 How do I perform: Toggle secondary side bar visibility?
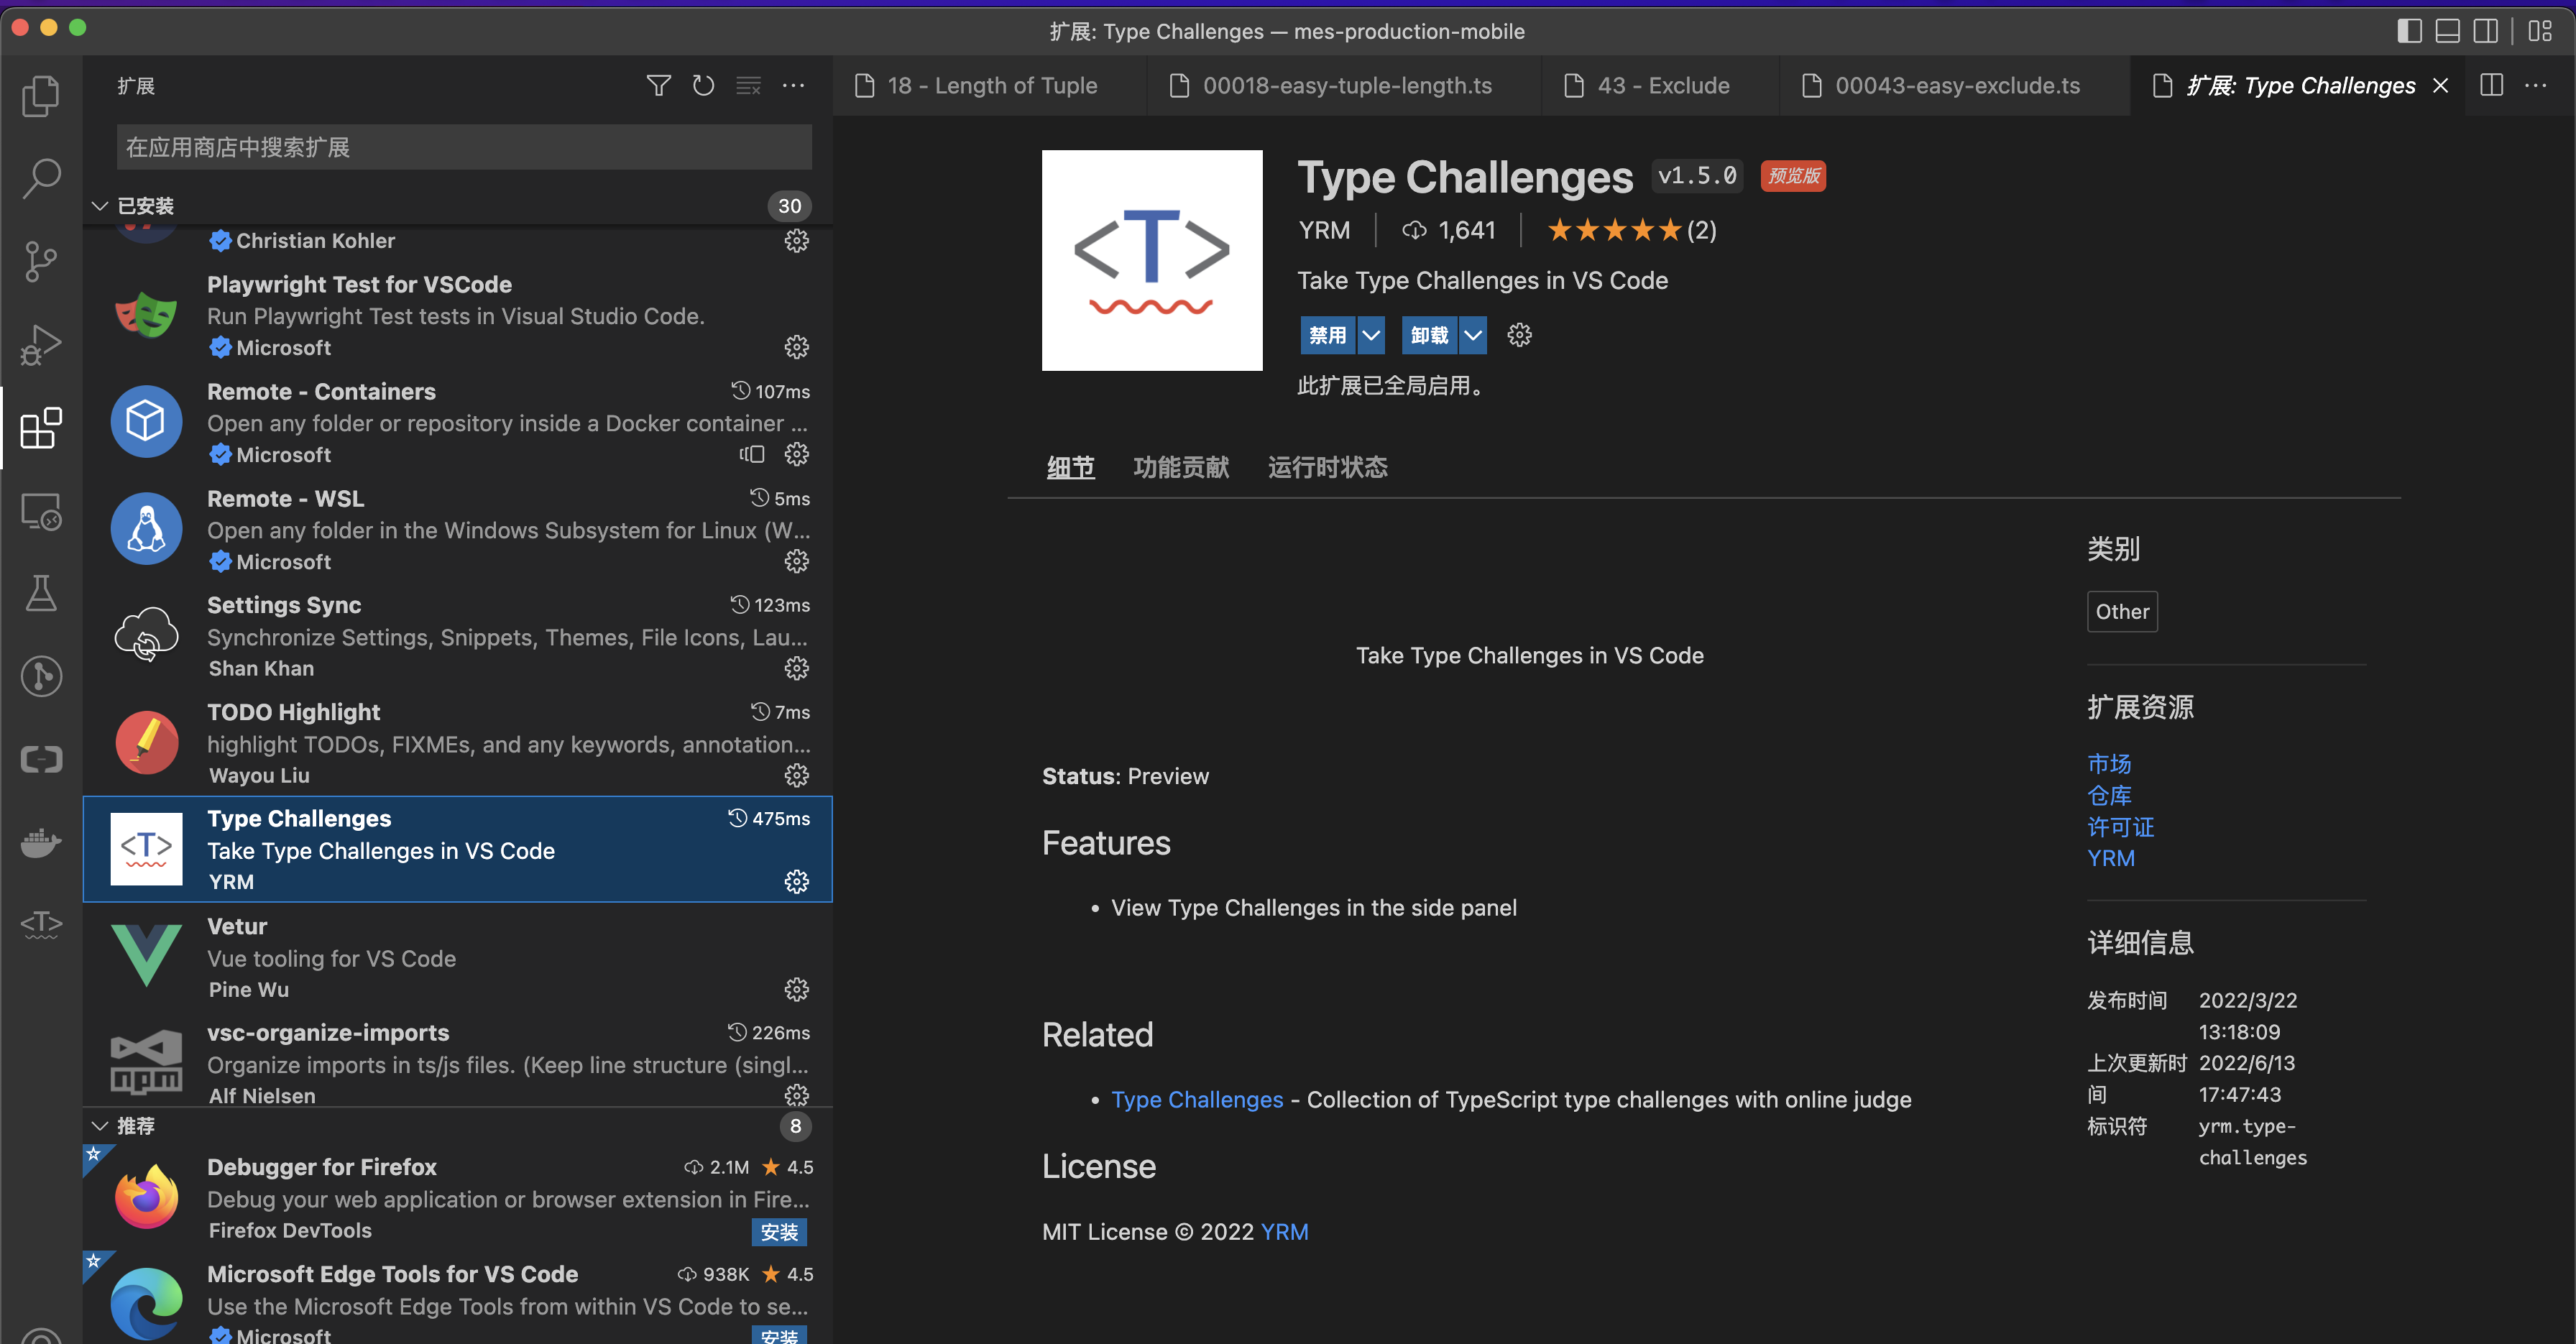(x=2485, y=31)
